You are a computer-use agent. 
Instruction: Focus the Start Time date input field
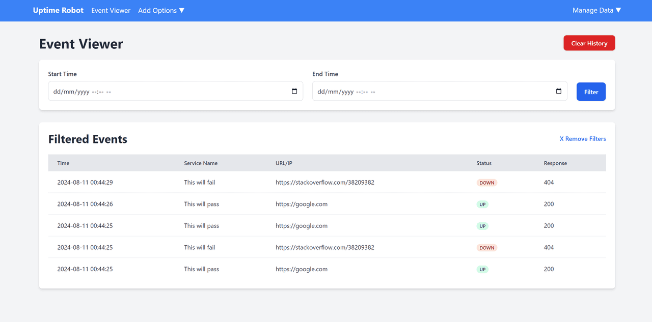point(175,92)
